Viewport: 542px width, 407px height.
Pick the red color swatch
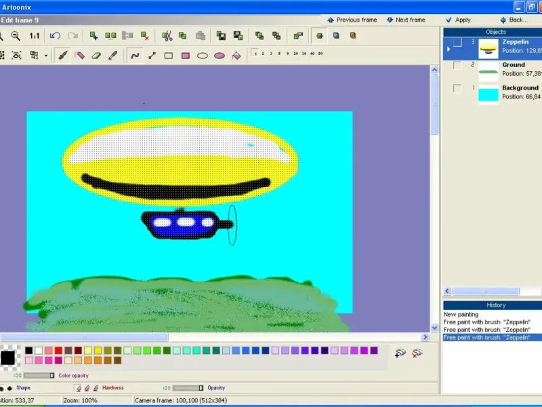58,351
